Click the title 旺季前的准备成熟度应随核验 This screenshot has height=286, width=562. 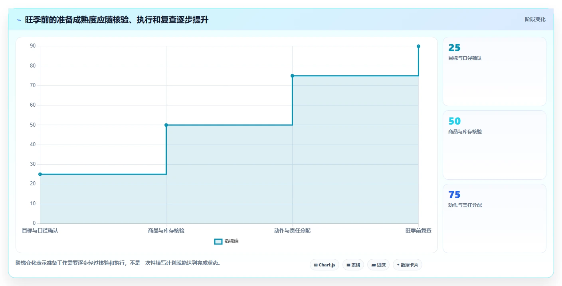117,20
